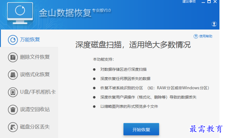Select the 万能恢复 tab

point(29,38)
